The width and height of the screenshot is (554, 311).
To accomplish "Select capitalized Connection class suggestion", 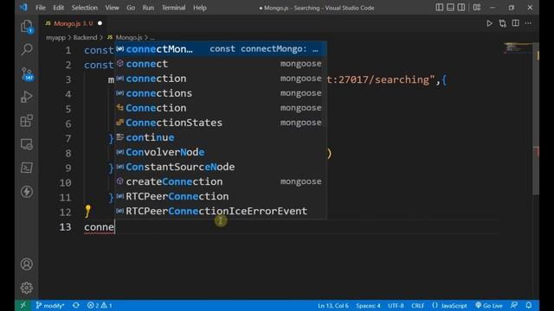I will click(x=221, y=108).
